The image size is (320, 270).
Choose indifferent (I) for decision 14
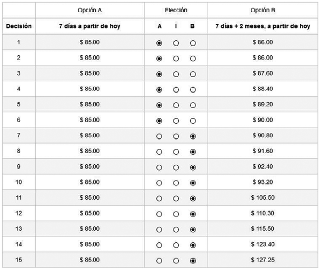coord(176,246)
